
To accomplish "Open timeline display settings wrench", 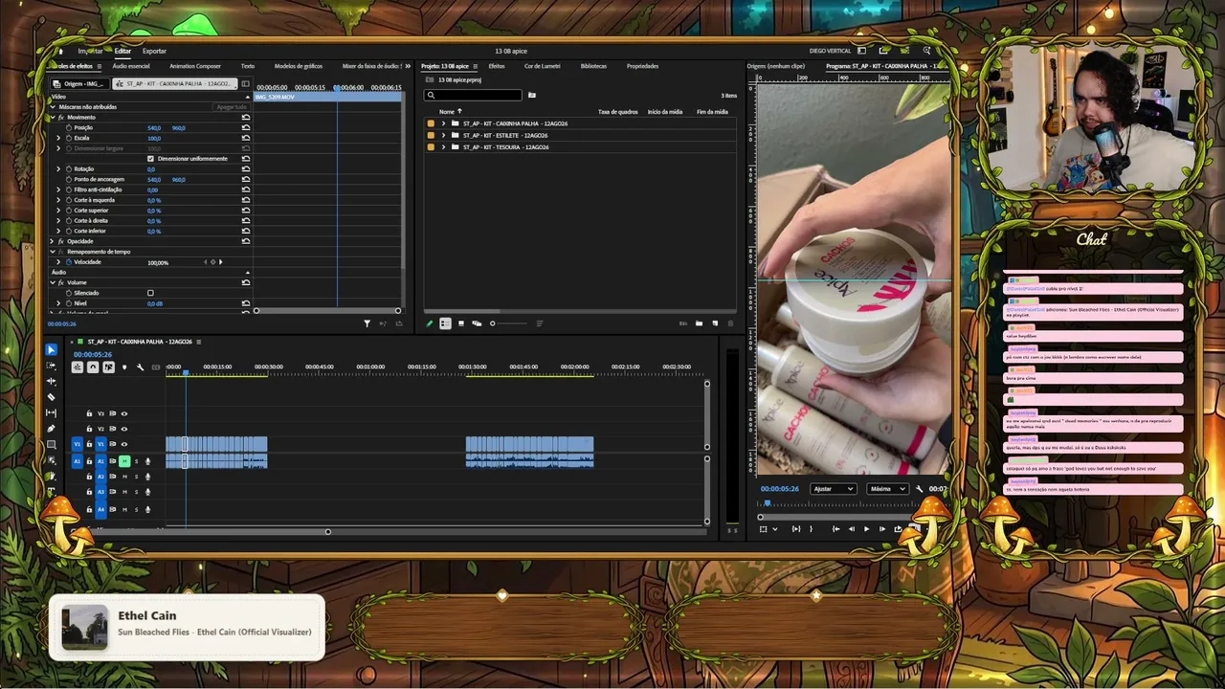I will [x=140, y=367].
